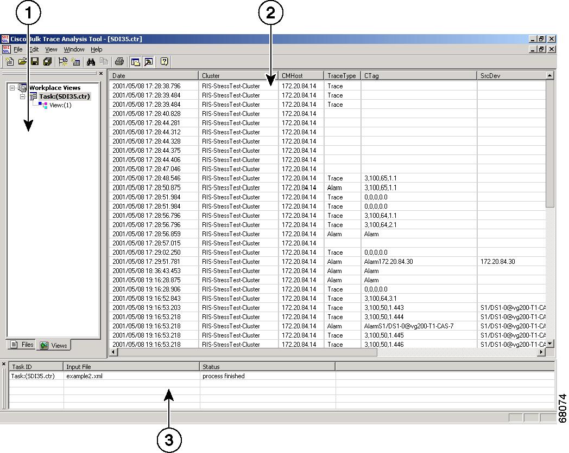Click the SDI/SDL icon in the menu bar
This screenshot has width=569, height=453.
point(6,49)
